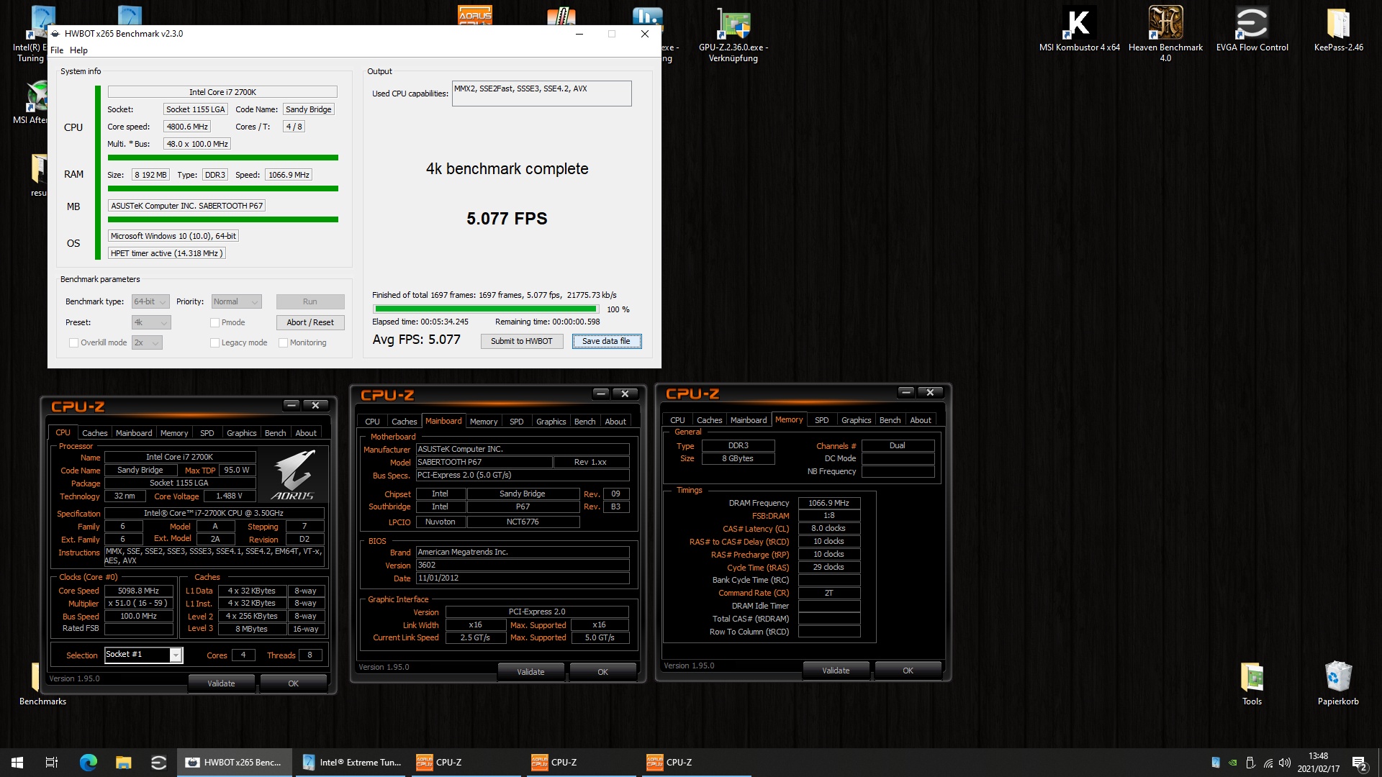This screenshot has width=1382, height=777.
Task: Switch to Intel Extreme Tuning taskbar item
Action: (x=351, y=763)
